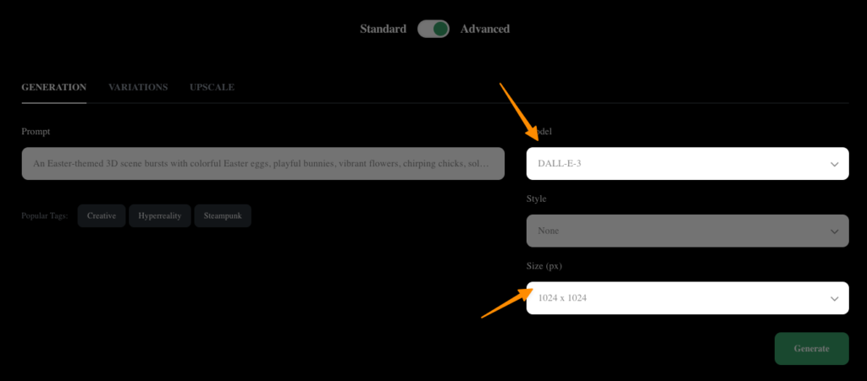This screenshot has height=381, width=867.
Task: Click the chevron arrow in the Style field
Action: [x=834, y=231]
